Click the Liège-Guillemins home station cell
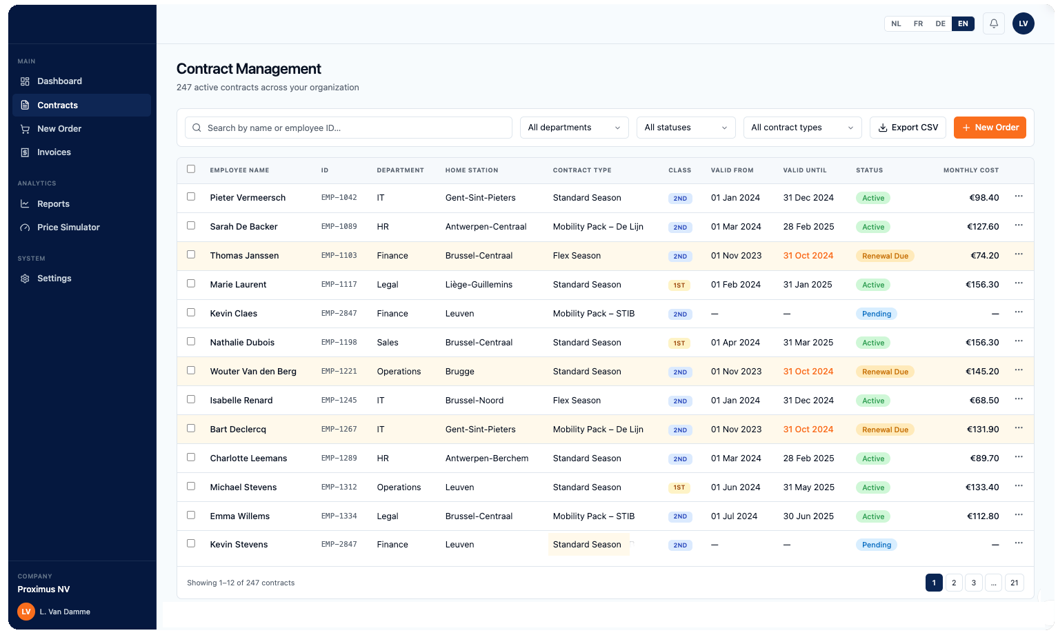This screenshot has width=1058, height=635. (x=479, y=284)
